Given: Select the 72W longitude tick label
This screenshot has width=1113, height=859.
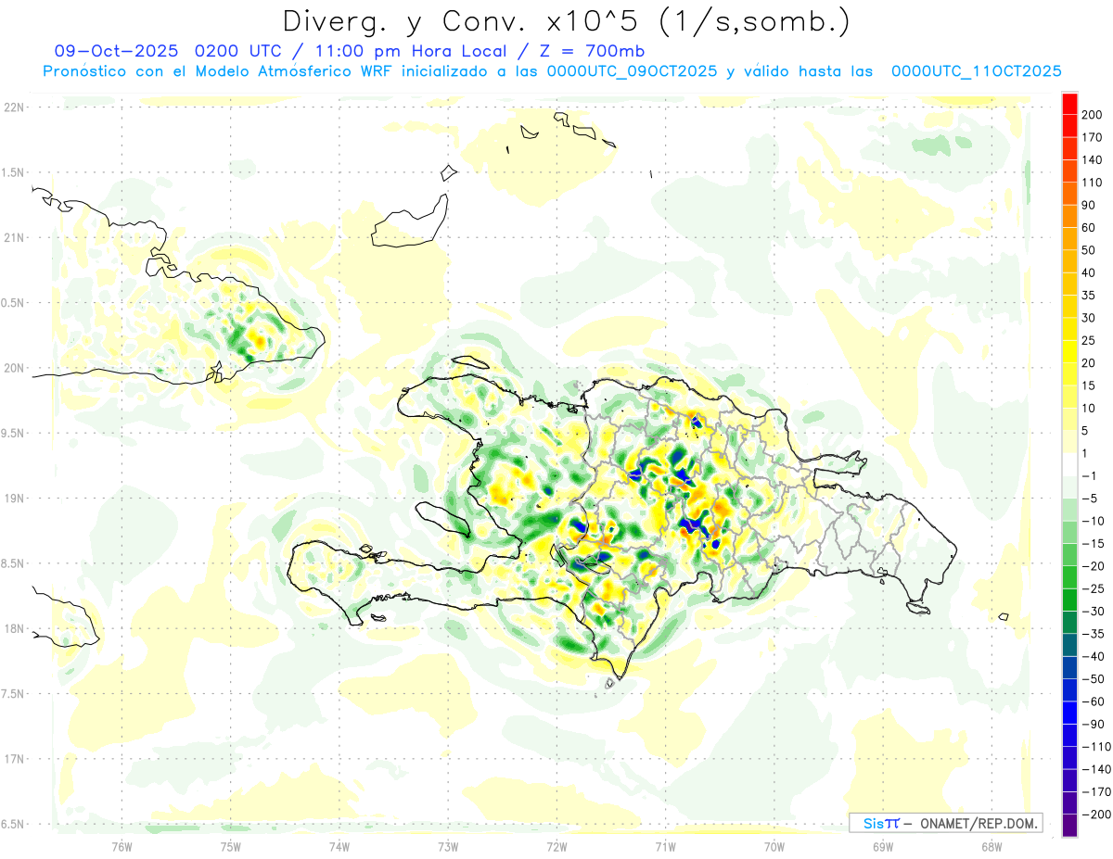Looking at the screenshot, I should tap(556, 846).
